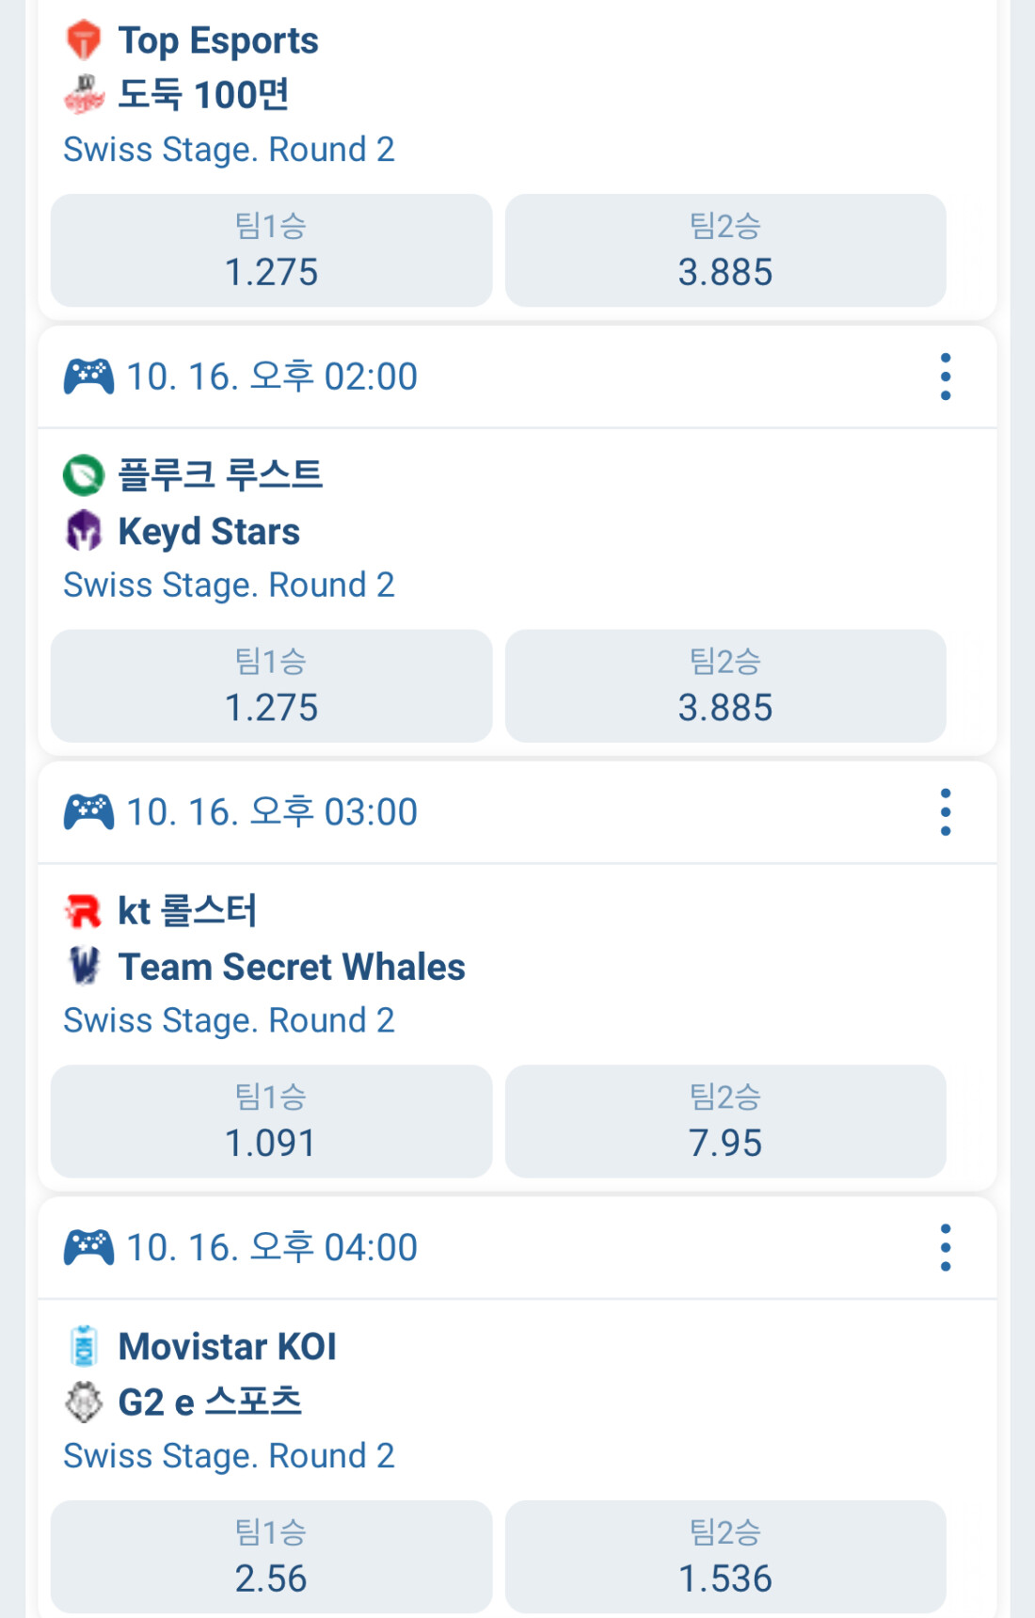Pick kt 롤스터 win at 1.091

(271, 1121)
